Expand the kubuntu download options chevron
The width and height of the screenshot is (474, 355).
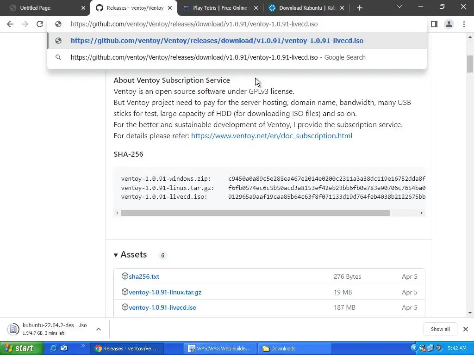99,329
